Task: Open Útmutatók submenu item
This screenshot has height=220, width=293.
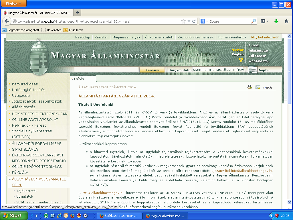Action: coord(25,197)
